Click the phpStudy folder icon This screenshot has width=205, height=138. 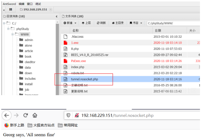13,28
